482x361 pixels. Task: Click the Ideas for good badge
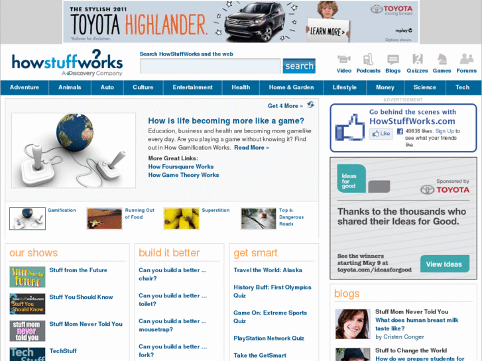click(351, 179)
